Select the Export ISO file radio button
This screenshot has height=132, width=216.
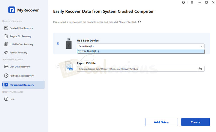click(58, 66)
